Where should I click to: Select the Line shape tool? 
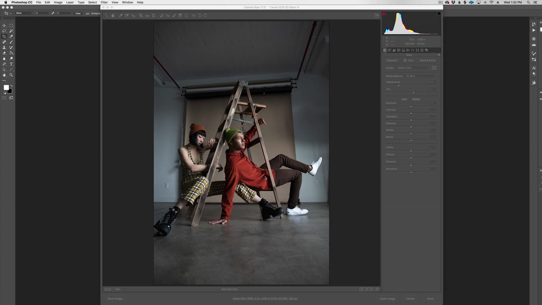[11, 69]
